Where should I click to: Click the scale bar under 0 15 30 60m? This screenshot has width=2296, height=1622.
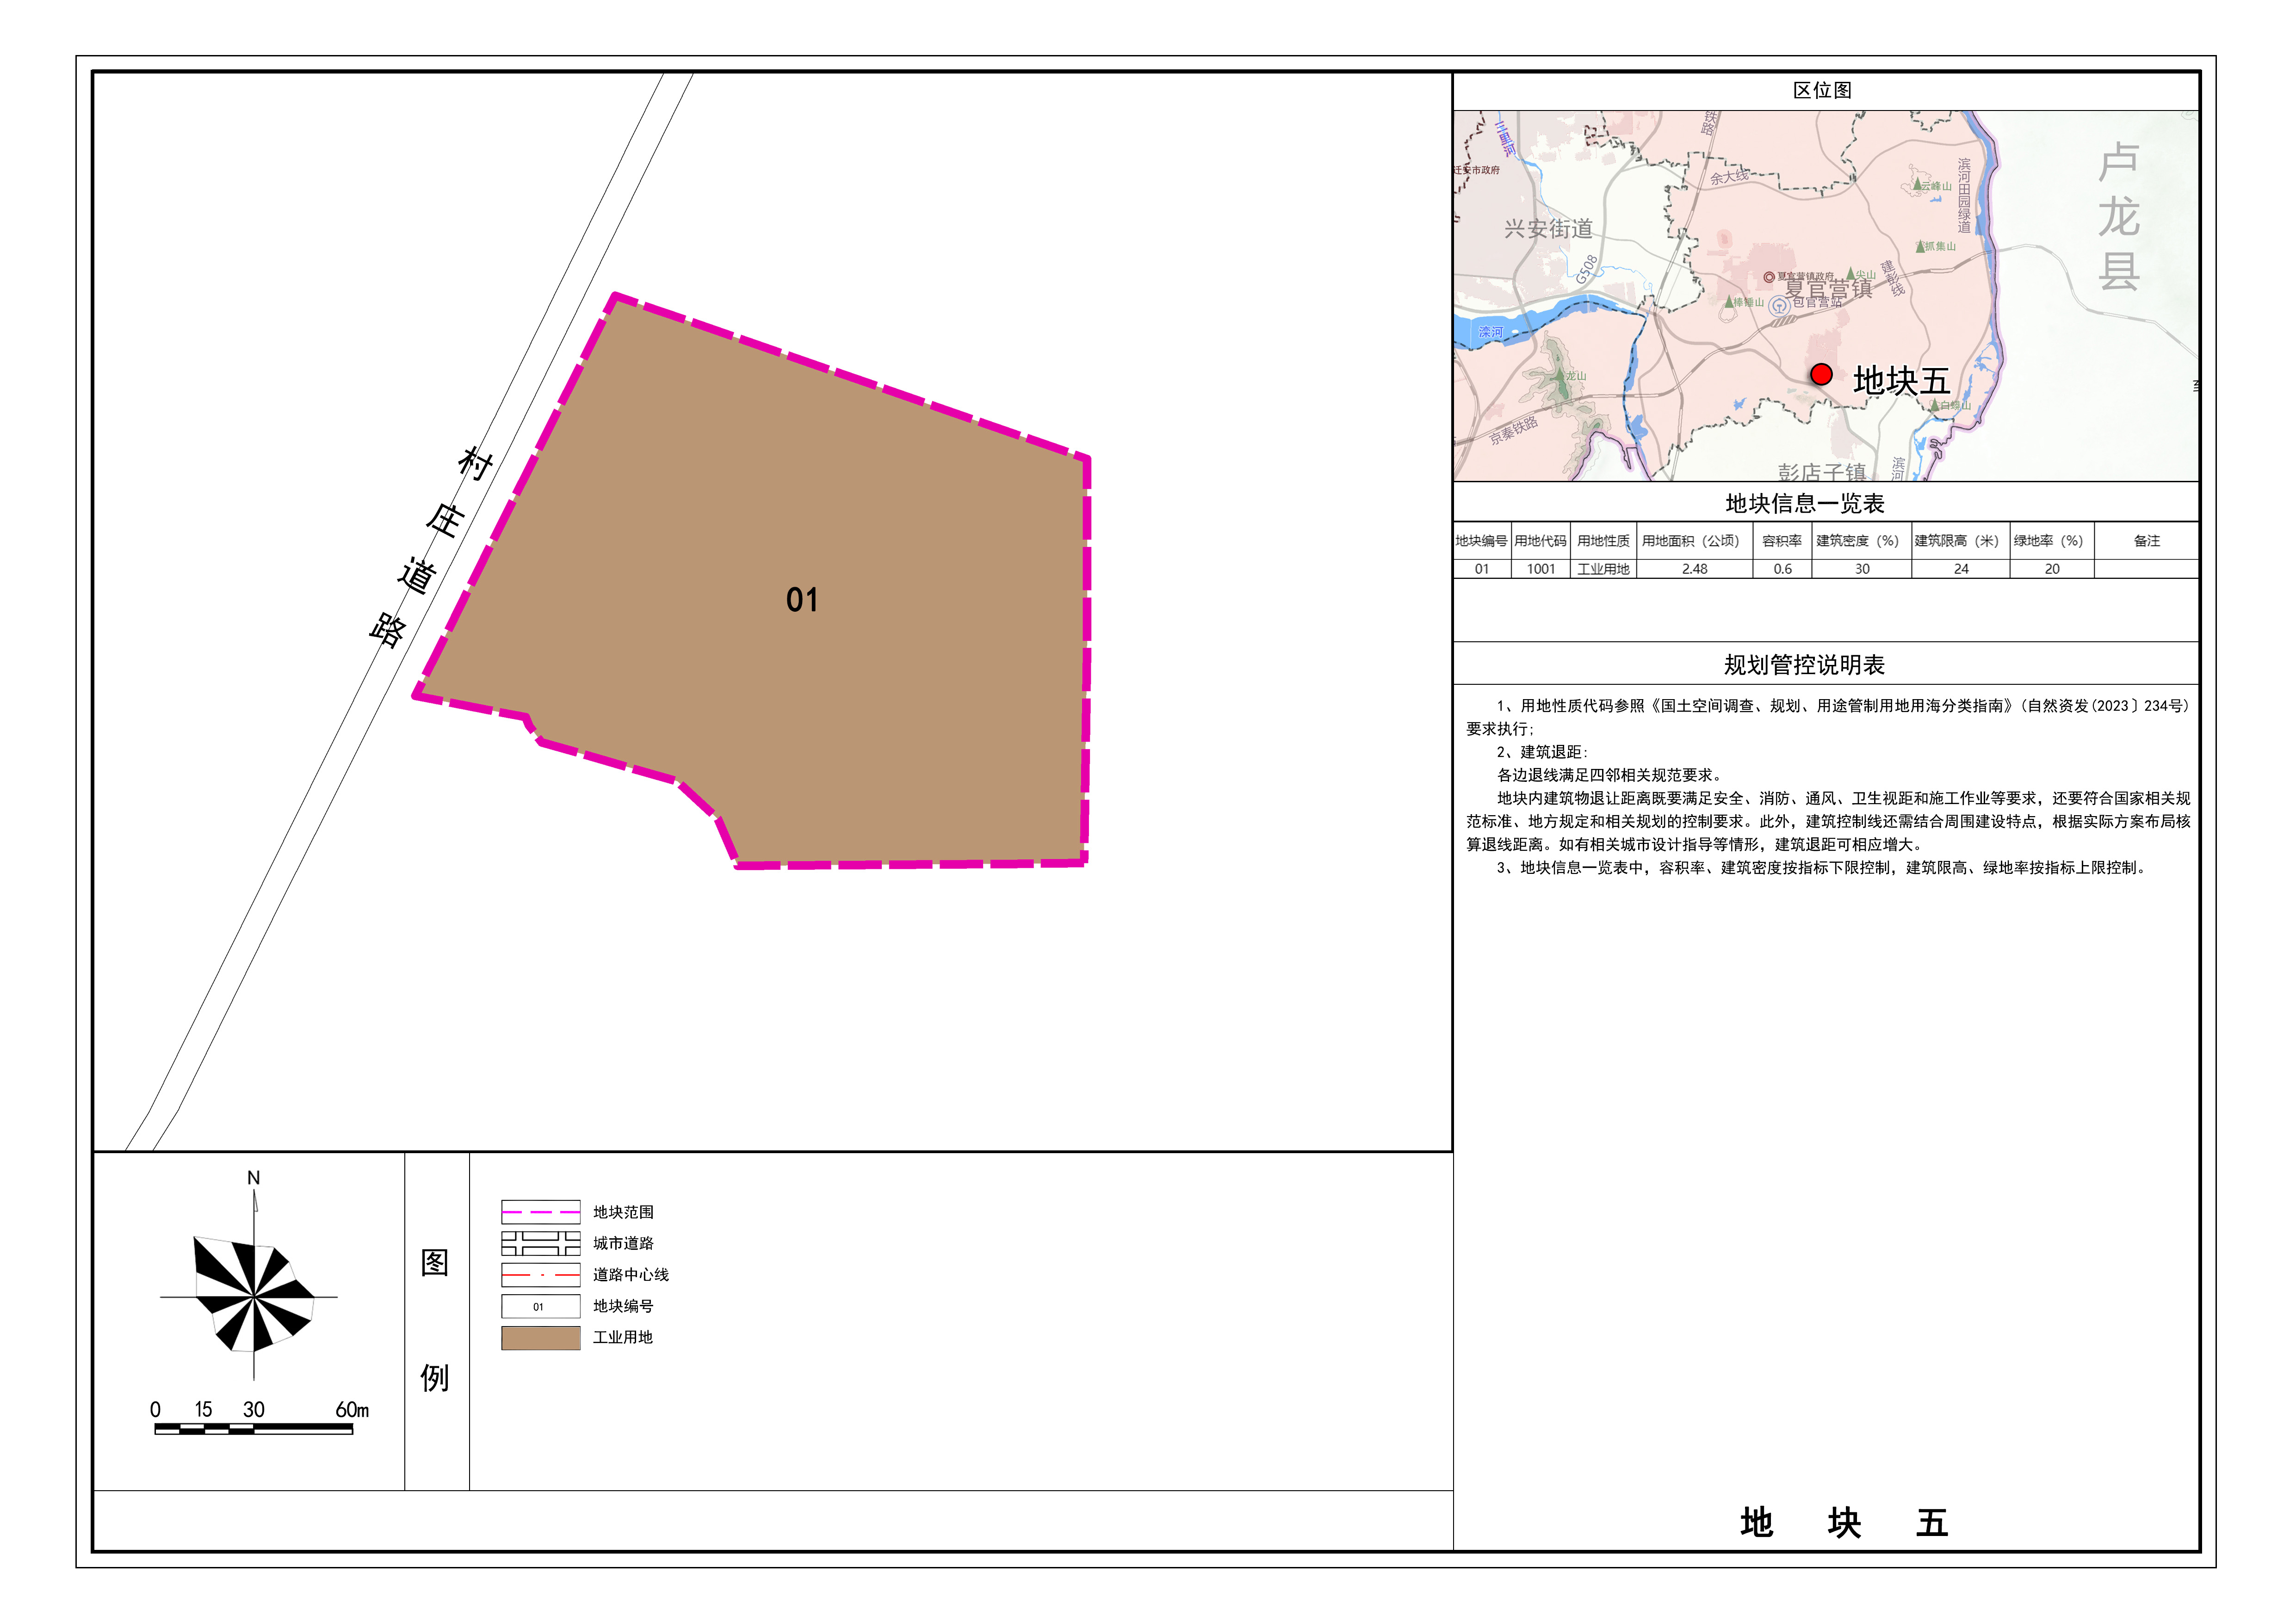253,1429
